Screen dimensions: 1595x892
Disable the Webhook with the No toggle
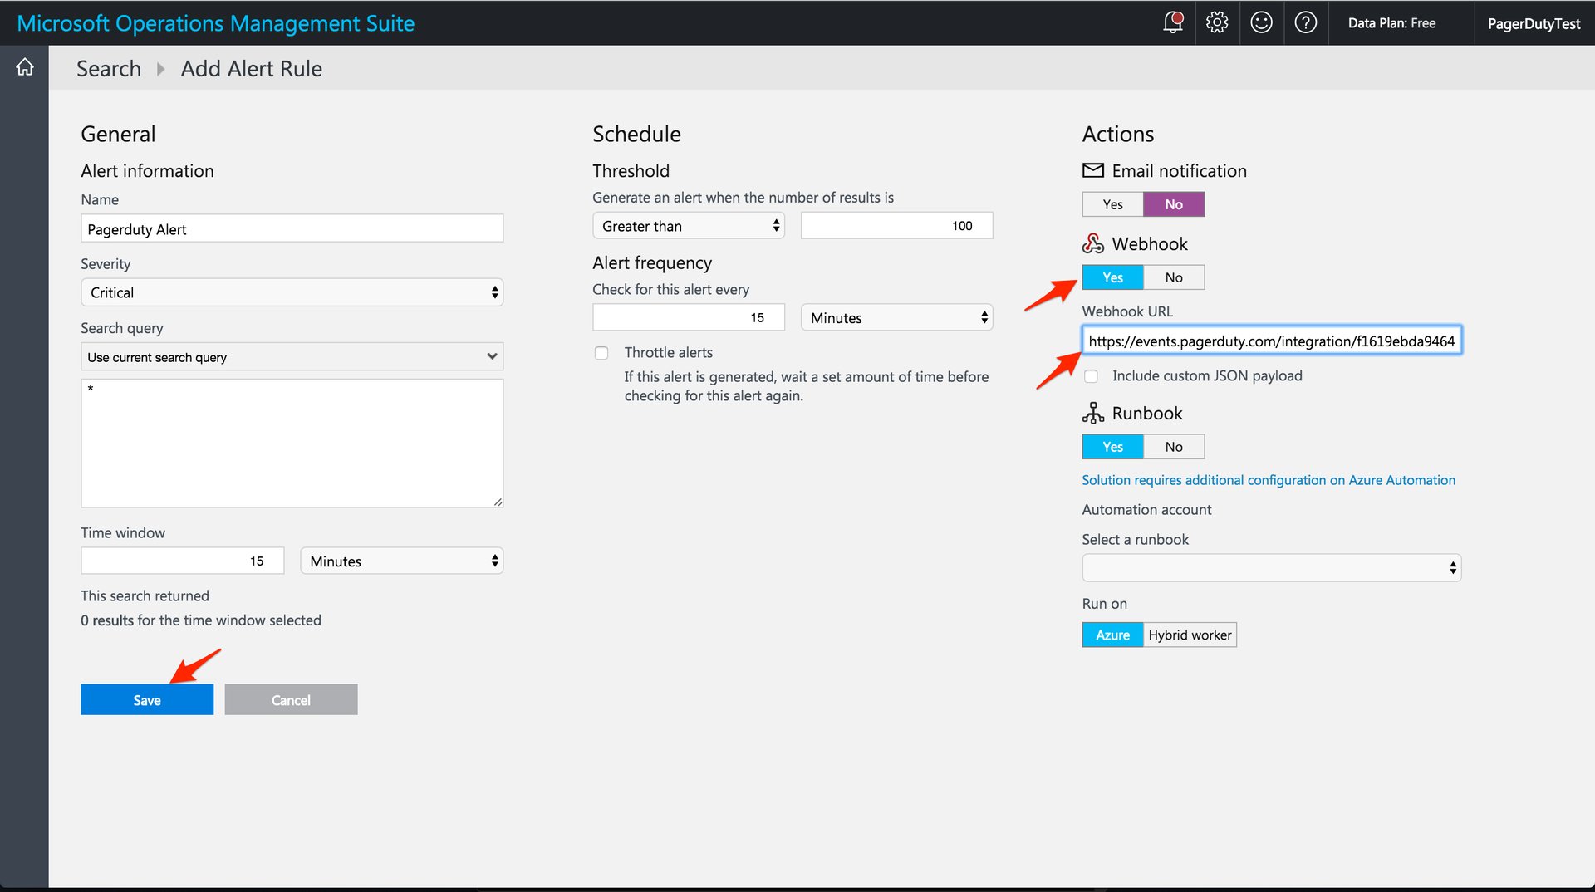coord(1173,277)
